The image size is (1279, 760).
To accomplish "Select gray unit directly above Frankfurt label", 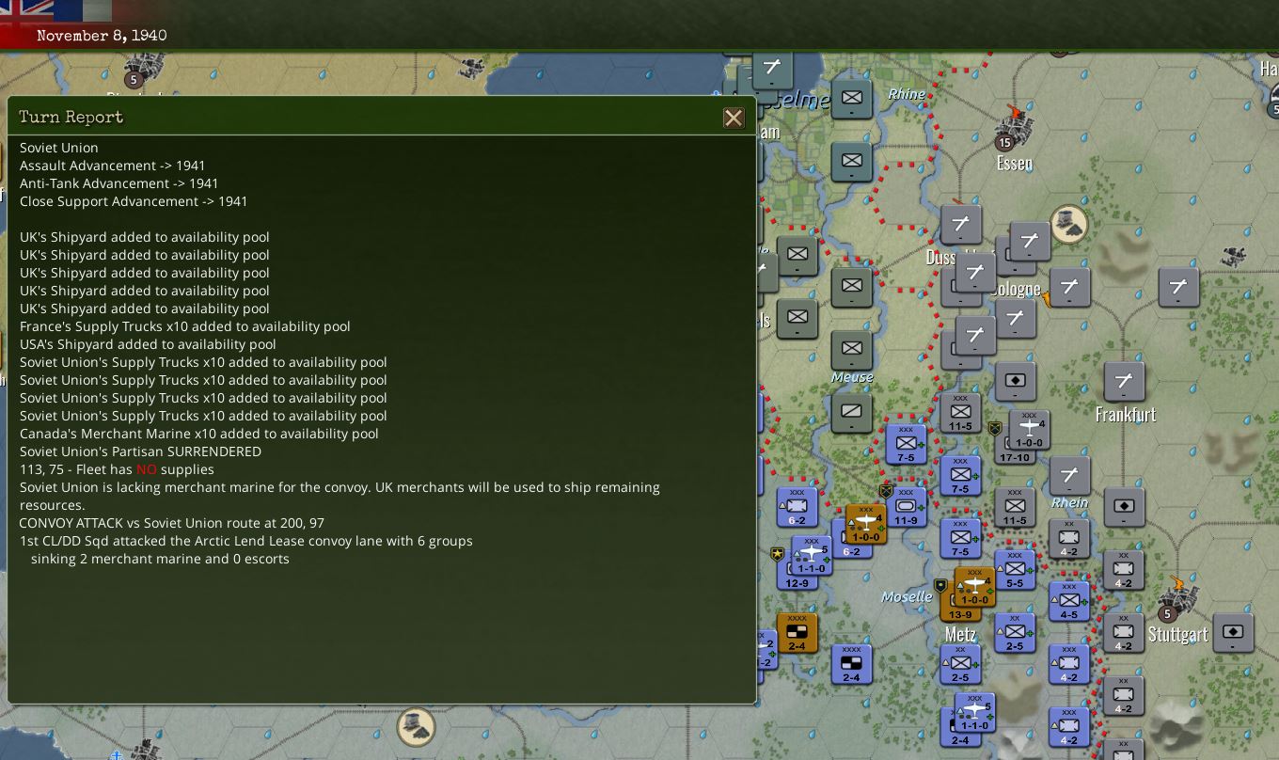I will (x=1124, y=384).
